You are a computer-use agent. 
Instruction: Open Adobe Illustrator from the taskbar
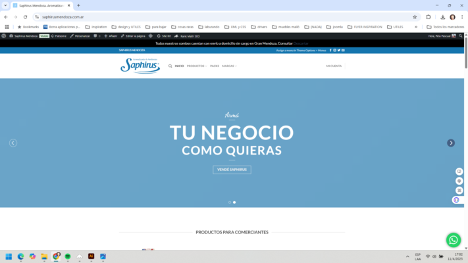click(x=91, y=256)
